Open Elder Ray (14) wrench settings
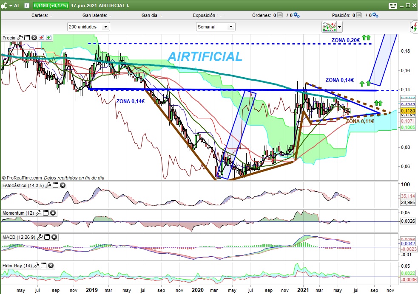The image size is (418, 294). 36,266
